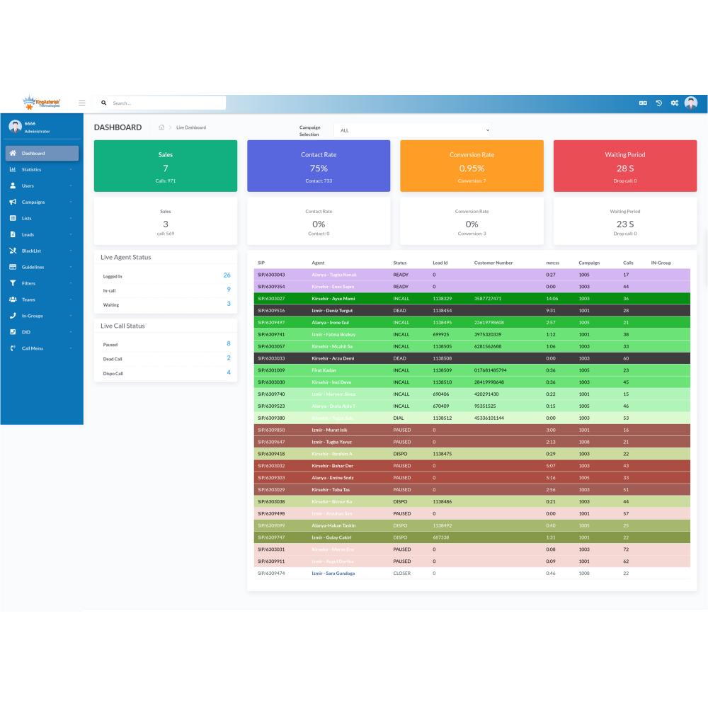Open the history clock icon in top bar
This screenshot has width=708, height=708.
[x=658, y=103]
